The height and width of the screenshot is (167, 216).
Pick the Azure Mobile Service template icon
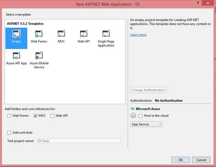39,55
